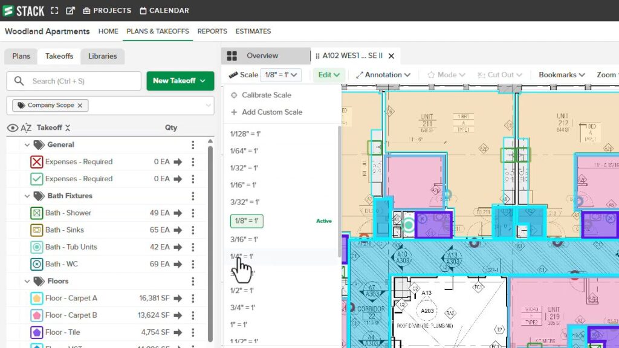The height and width of the screenshot is (348, 619).
Task: Click the takeoff search input field
Action: tap(82, 81)
